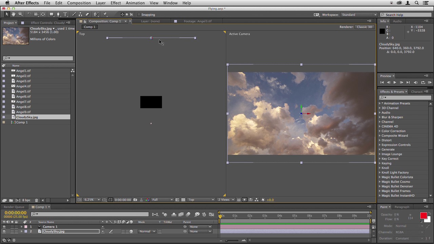Select Angel5.tif in the Project list
434x244 pixels.
point(23,91)
